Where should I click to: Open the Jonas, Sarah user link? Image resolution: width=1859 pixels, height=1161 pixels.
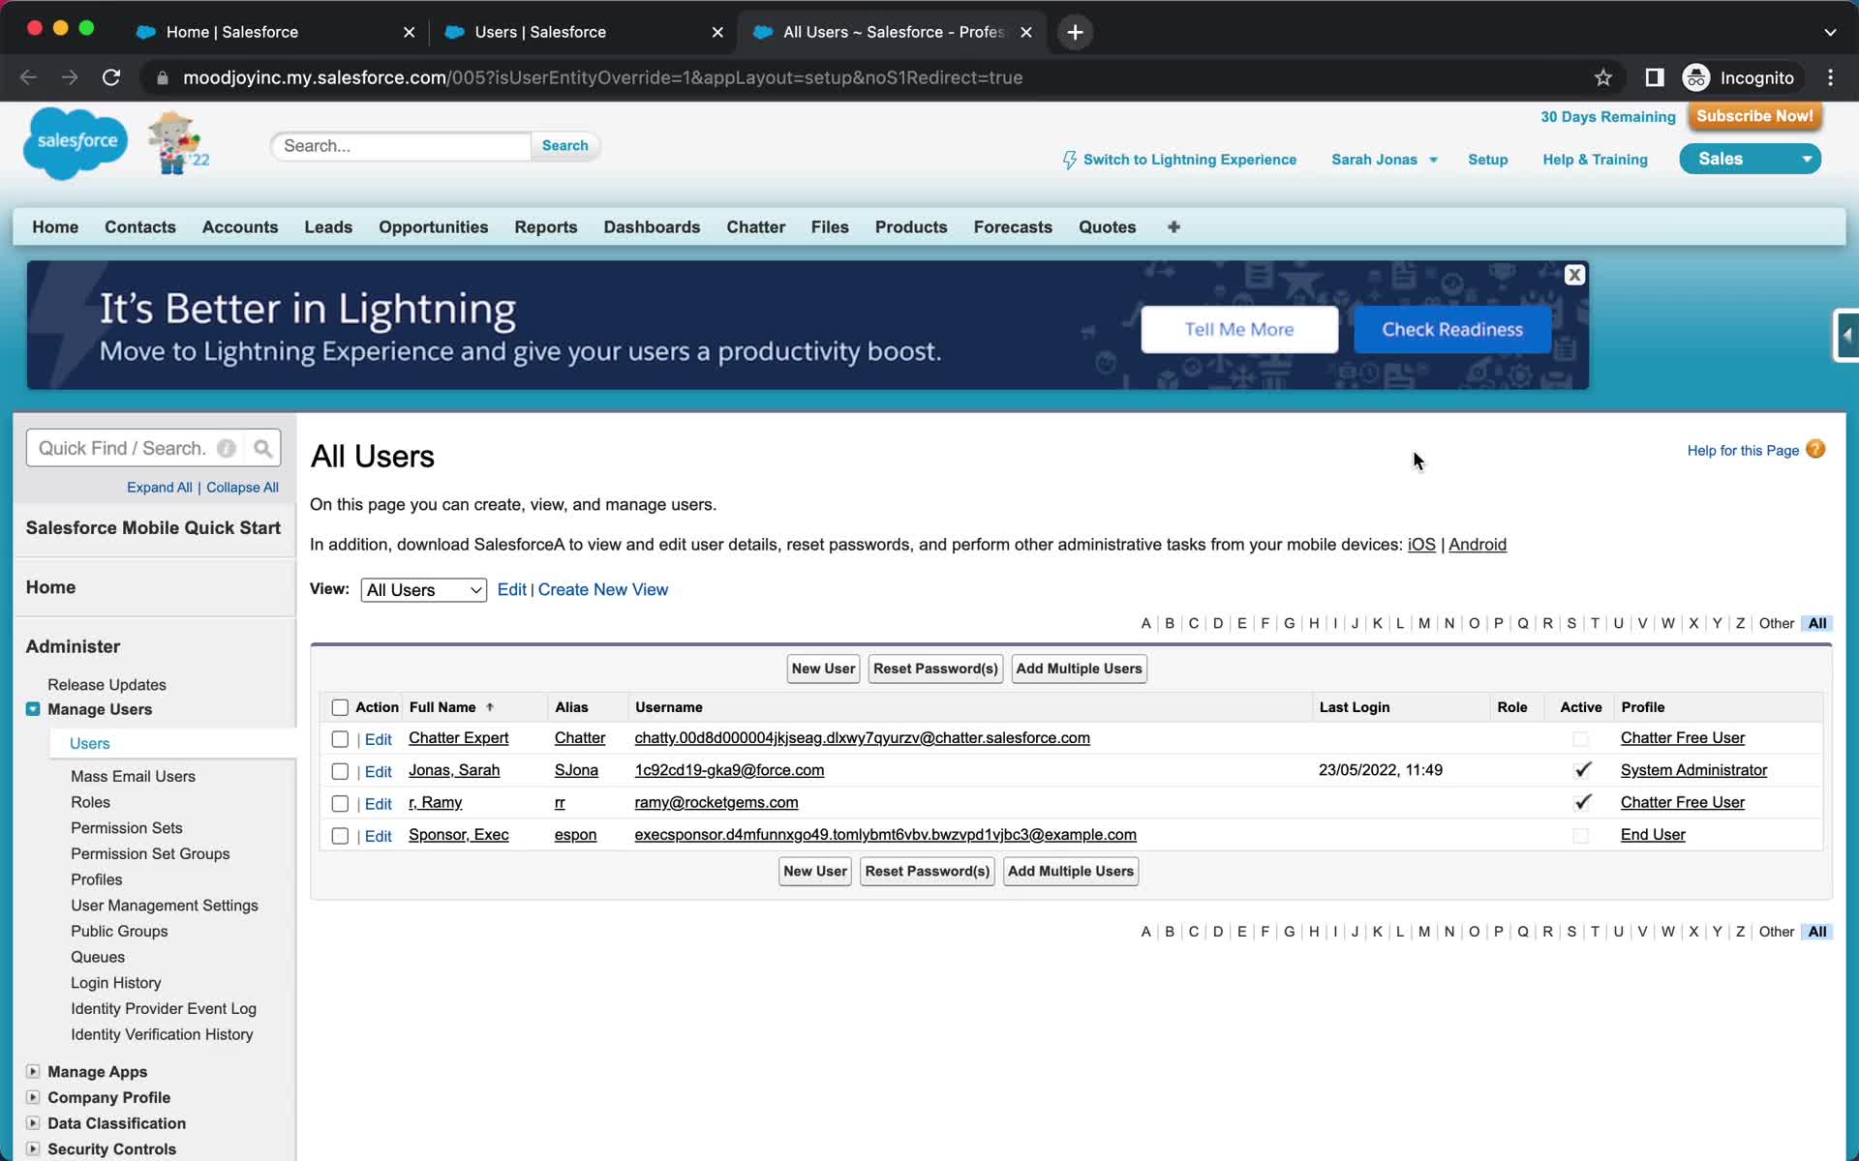(x=454, y=770)
